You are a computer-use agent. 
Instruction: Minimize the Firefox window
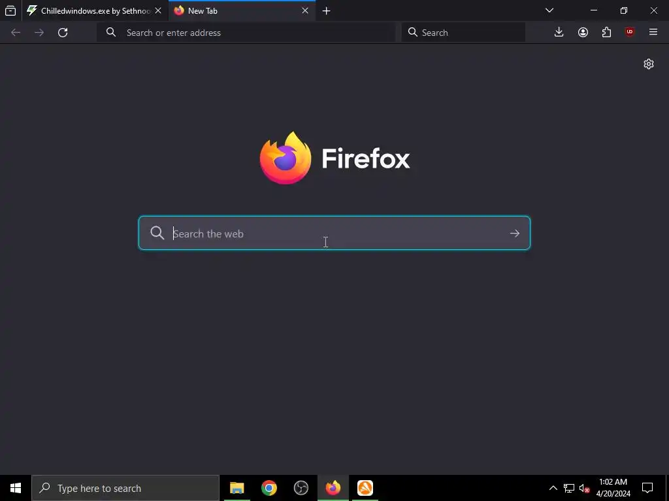(593, 10)
